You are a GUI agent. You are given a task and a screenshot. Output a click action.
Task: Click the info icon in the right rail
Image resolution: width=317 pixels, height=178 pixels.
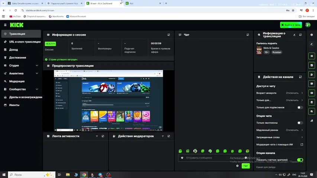click(311, 35)
